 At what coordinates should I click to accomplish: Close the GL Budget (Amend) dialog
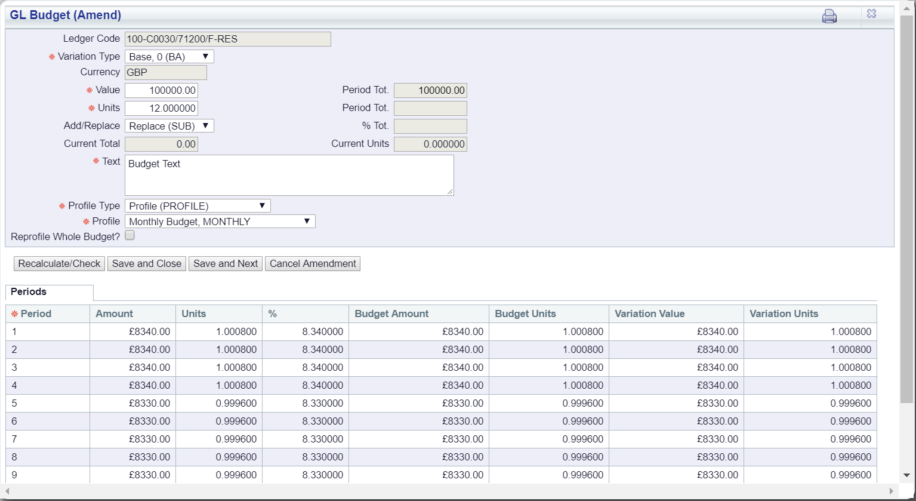871,14
